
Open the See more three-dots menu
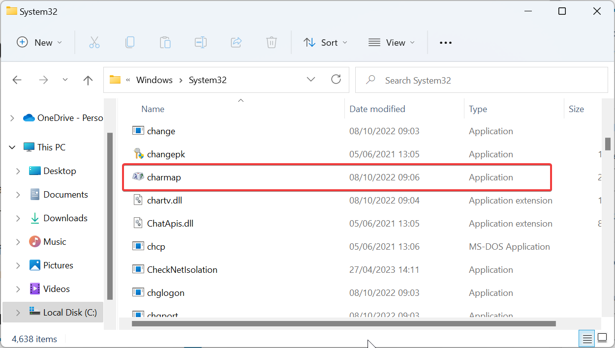pos(446,43)
